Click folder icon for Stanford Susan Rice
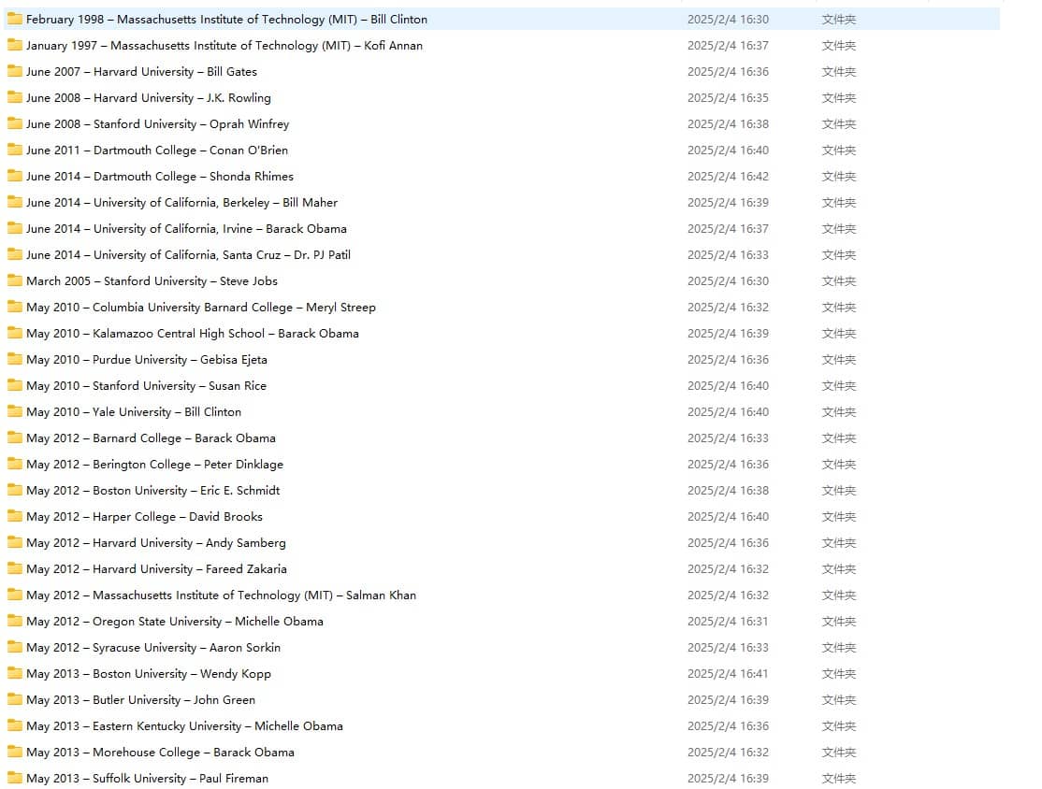This screenshot has height=789, width=1042. click(15, 385)
